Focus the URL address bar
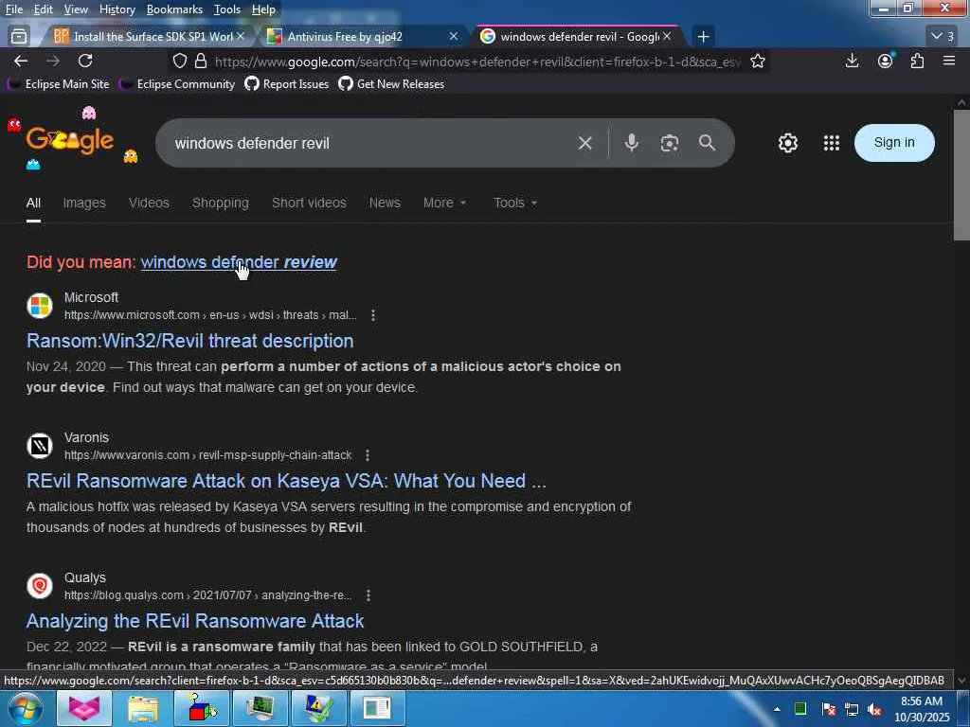Screen dimensions: 970x727 pyautogui.click(x=476, y=62)
